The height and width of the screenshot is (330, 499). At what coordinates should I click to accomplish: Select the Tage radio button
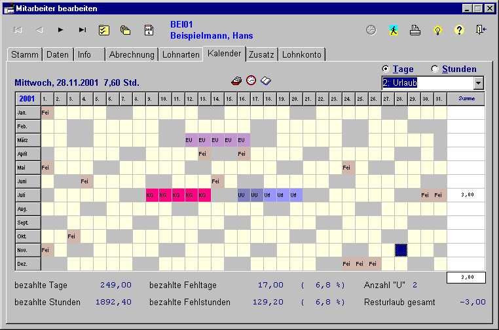[x=386, y=69]
